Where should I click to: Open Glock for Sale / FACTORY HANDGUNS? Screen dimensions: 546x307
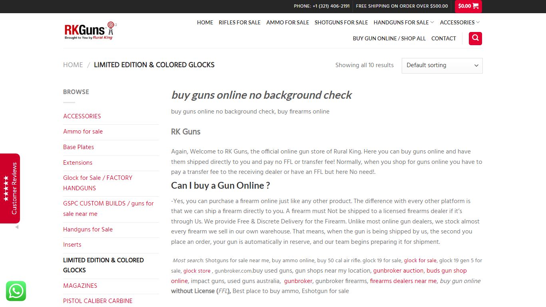pyautogui.click(x=98, y=183)
